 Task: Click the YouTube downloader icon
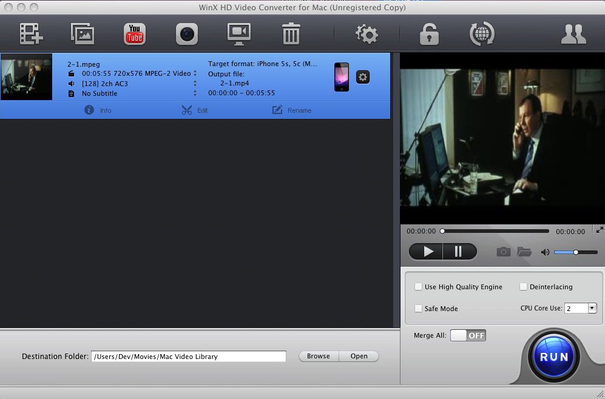[134, 34]
